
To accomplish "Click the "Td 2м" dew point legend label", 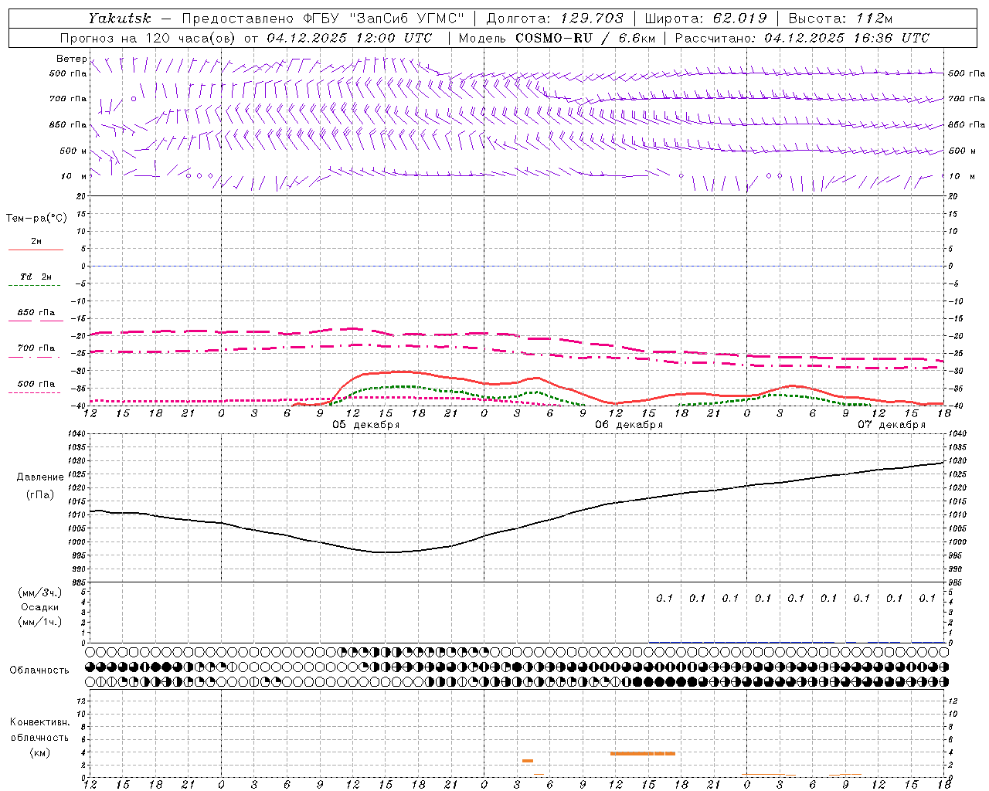I will click(36, 277).
